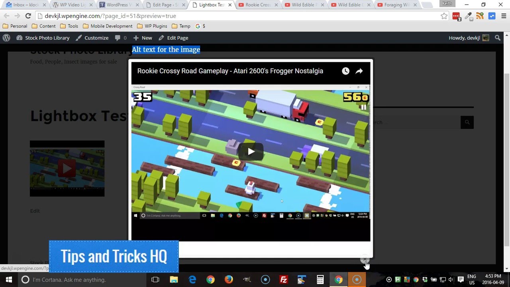Click the admin bar search magnifier icon
The height and width of the screenshot is (287, 510).
pyautogui.click(x=498, y=38)
